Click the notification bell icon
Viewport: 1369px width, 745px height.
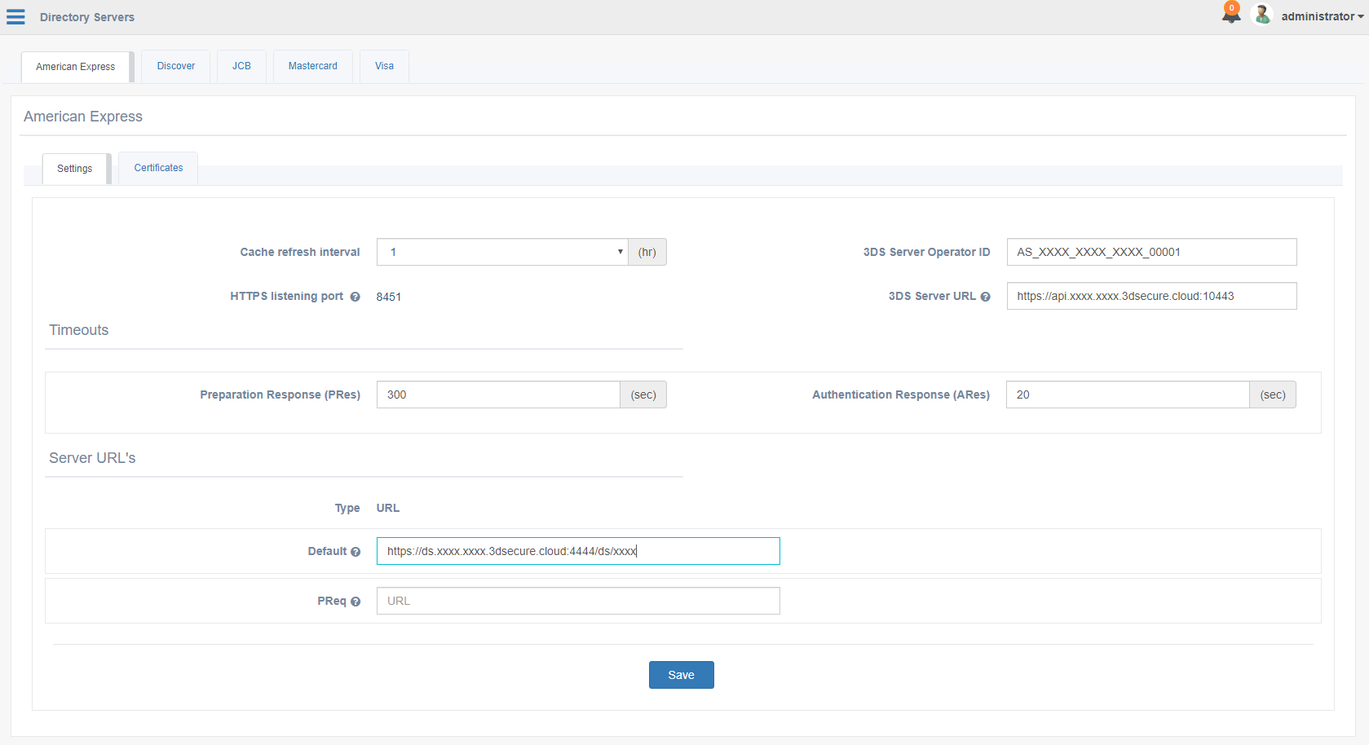1230,14
